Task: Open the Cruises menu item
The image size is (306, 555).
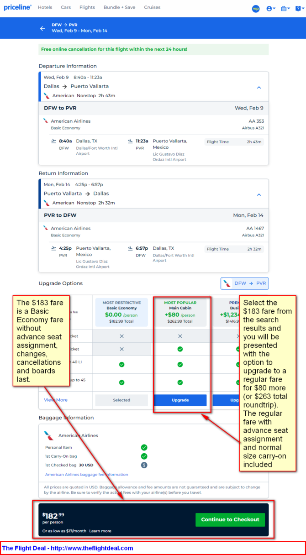Action: 152,7
